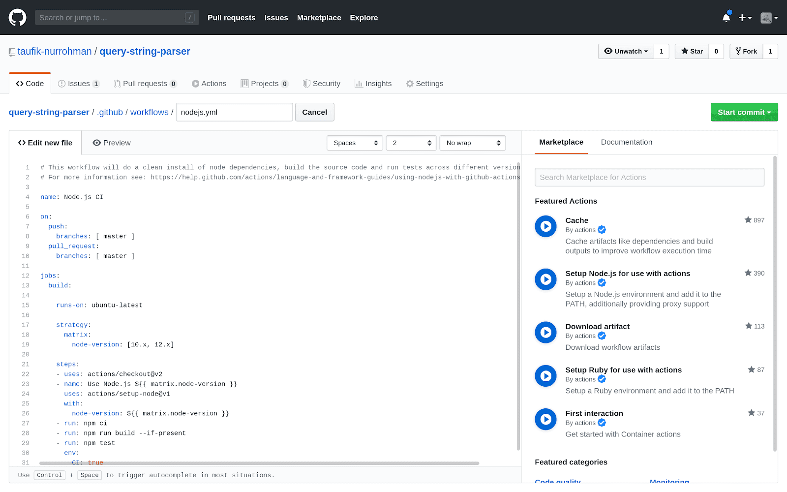
Task: Click workflows breadcrumb folder
Action: (150, 112)
